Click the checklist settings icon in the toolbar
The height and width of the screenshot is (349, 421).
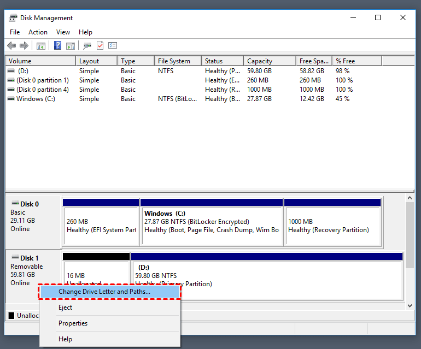[113, 46]
